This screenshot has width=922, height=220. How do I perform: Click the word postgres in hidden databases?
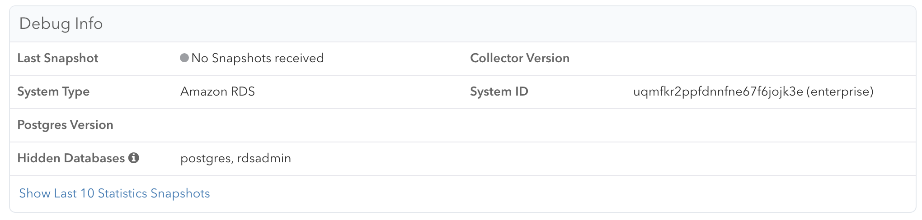[205, 159]
